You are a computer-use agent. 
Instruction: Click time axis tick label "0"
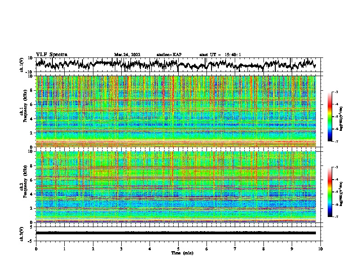(36, 249)
